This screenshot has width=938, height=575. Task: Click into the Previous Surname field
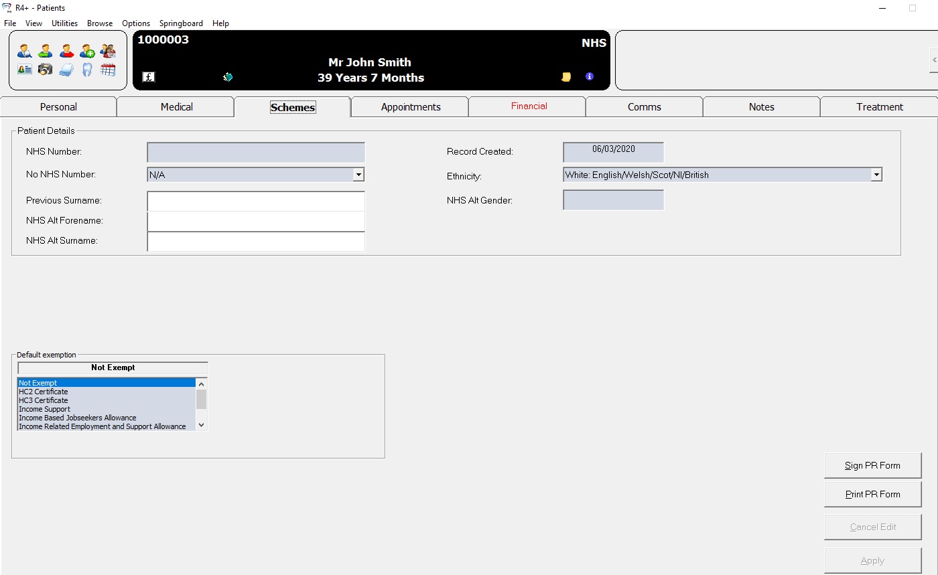tap(256, 201)
